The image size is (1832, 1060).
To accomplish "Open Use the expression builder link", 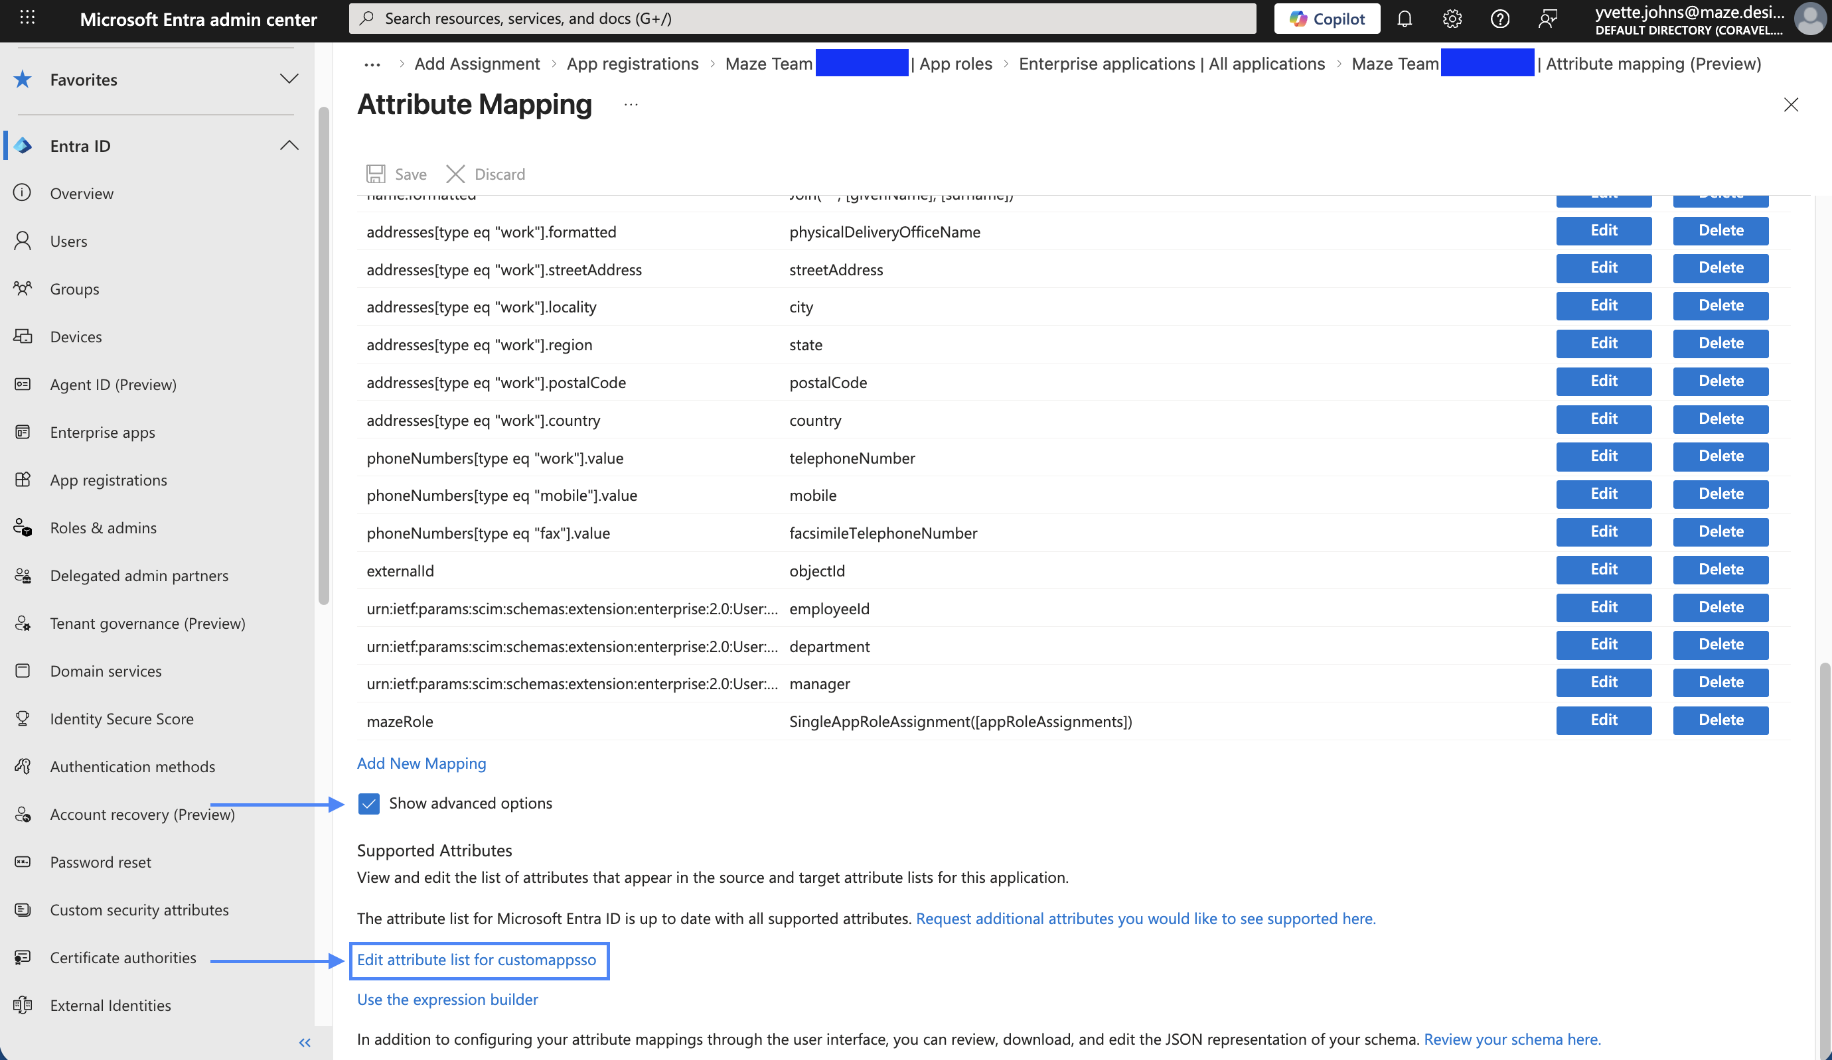I will pyautogui.click(x=448, y=999).
